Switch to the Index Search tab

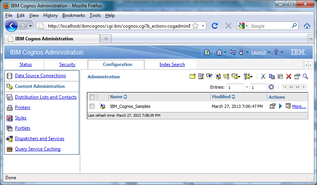coord(172,64)
